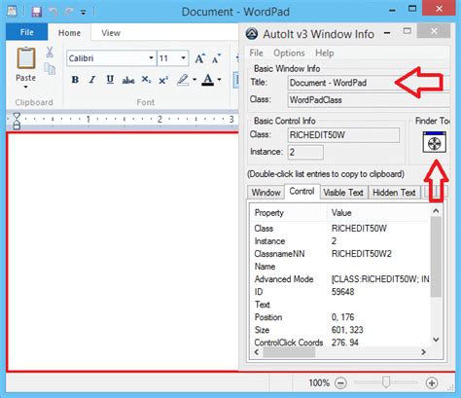Click the Redo icon in quick access toolbar
This screenshot has width=461, height=398.
(x=68, y=12)
